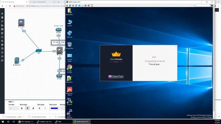This screenshot has width=221, height=124.
Task: Open the text objects 'A' icon in sidebar
Action: (x=2, y=29)
